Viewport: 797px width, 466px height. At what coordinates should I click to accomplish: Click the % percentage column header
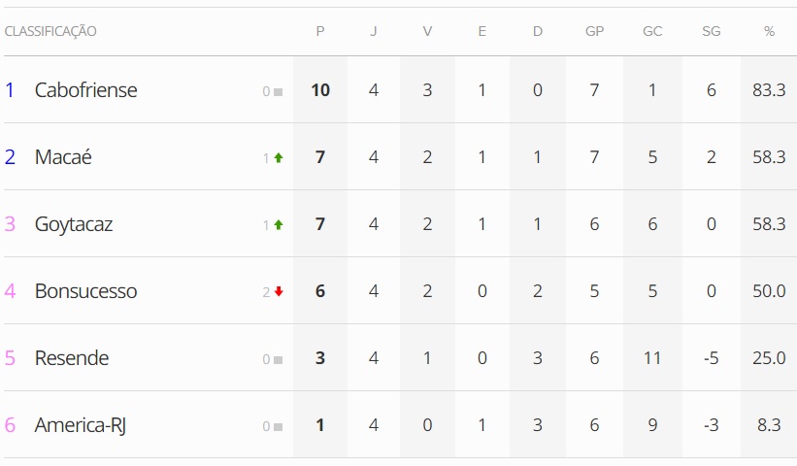(769, 32)
